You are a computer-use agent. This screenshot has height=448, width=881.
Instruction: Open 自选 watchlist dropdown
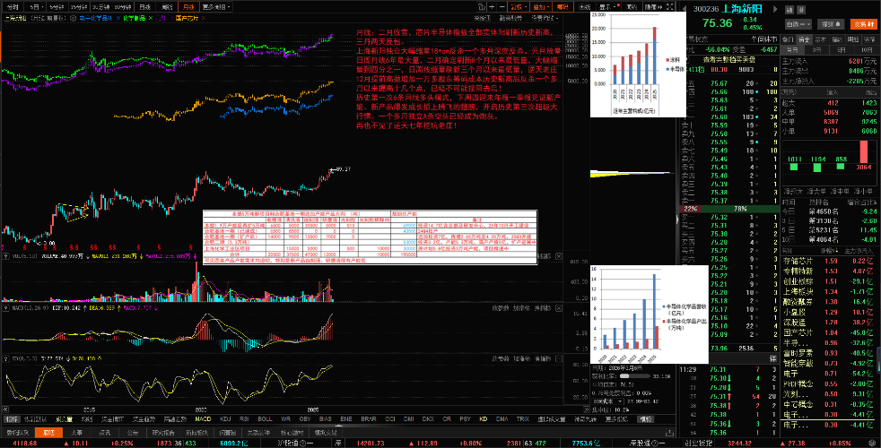(798, 24)
